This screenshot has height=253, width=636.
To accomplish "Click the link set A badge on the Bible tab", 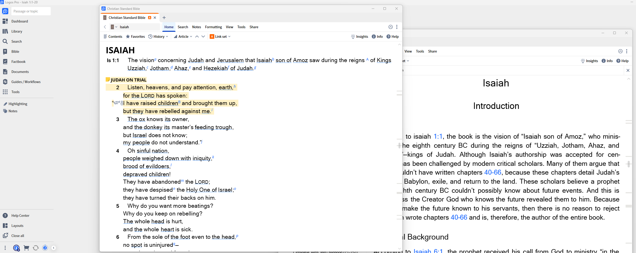I will pyautogui.click(x=150, y=18).
